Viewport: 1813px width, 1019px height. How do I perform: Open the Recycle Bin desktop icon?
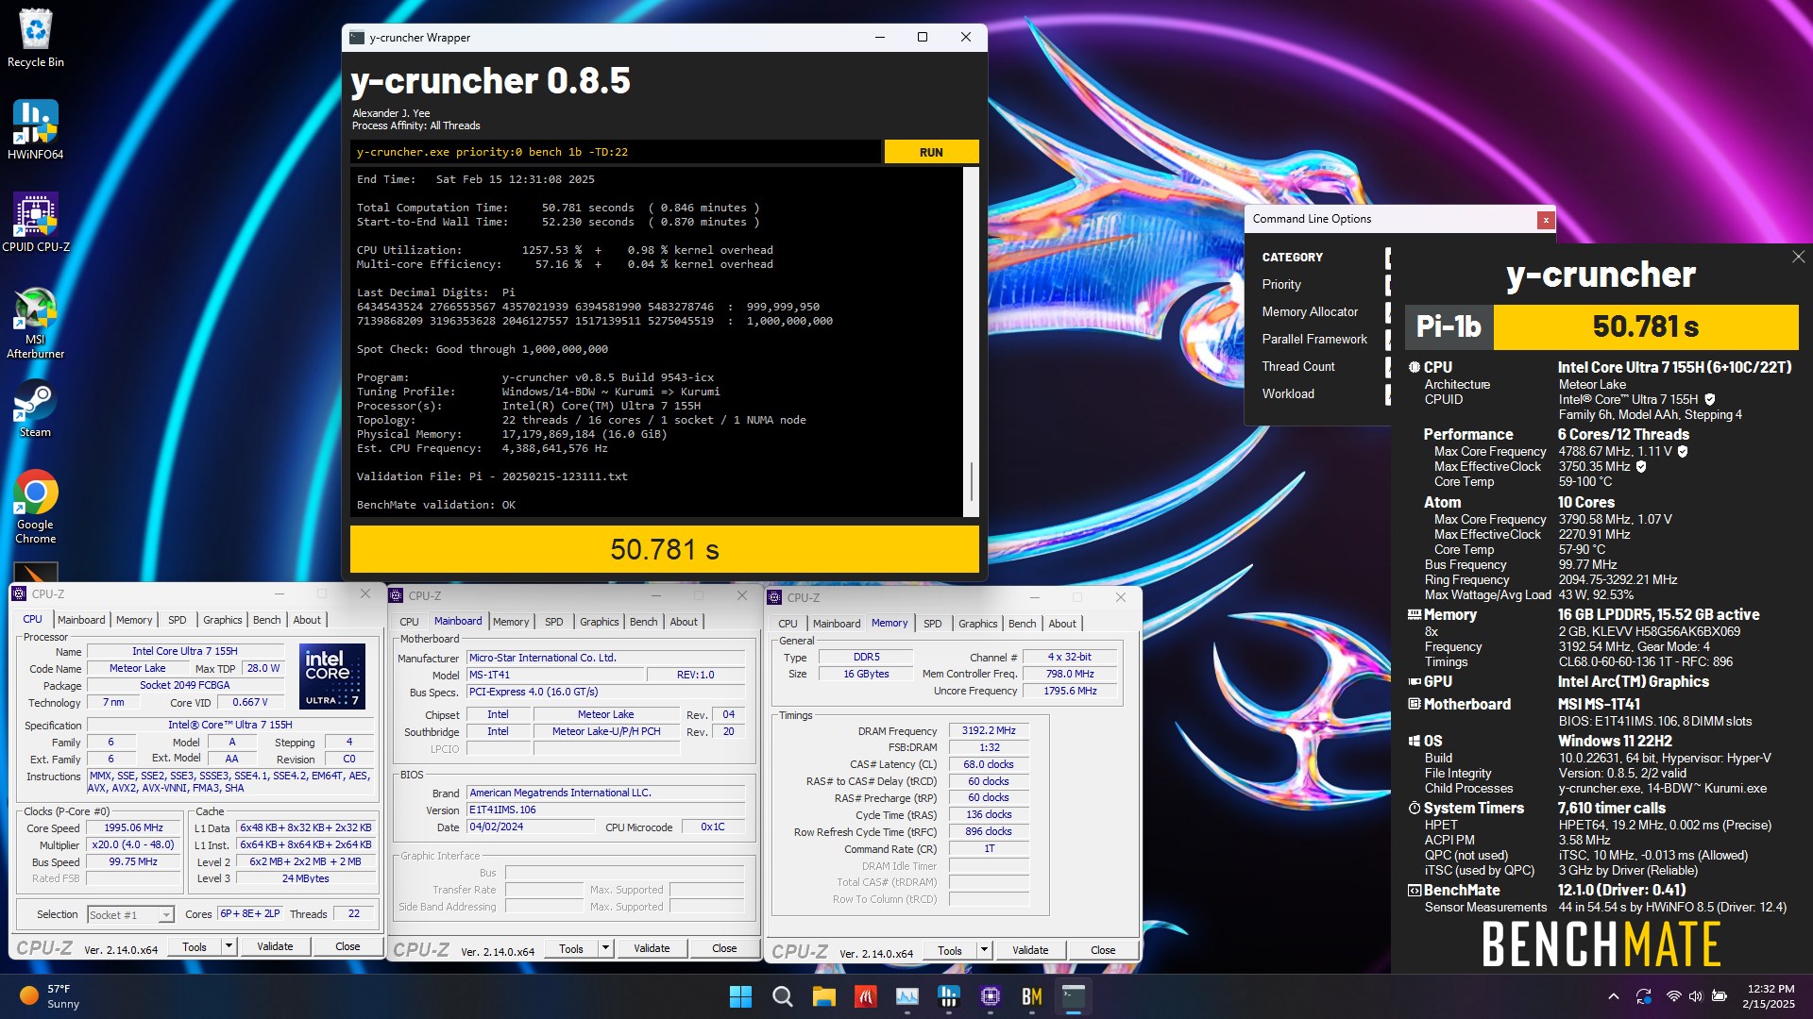pyautogui.click(x=36, y=38)
